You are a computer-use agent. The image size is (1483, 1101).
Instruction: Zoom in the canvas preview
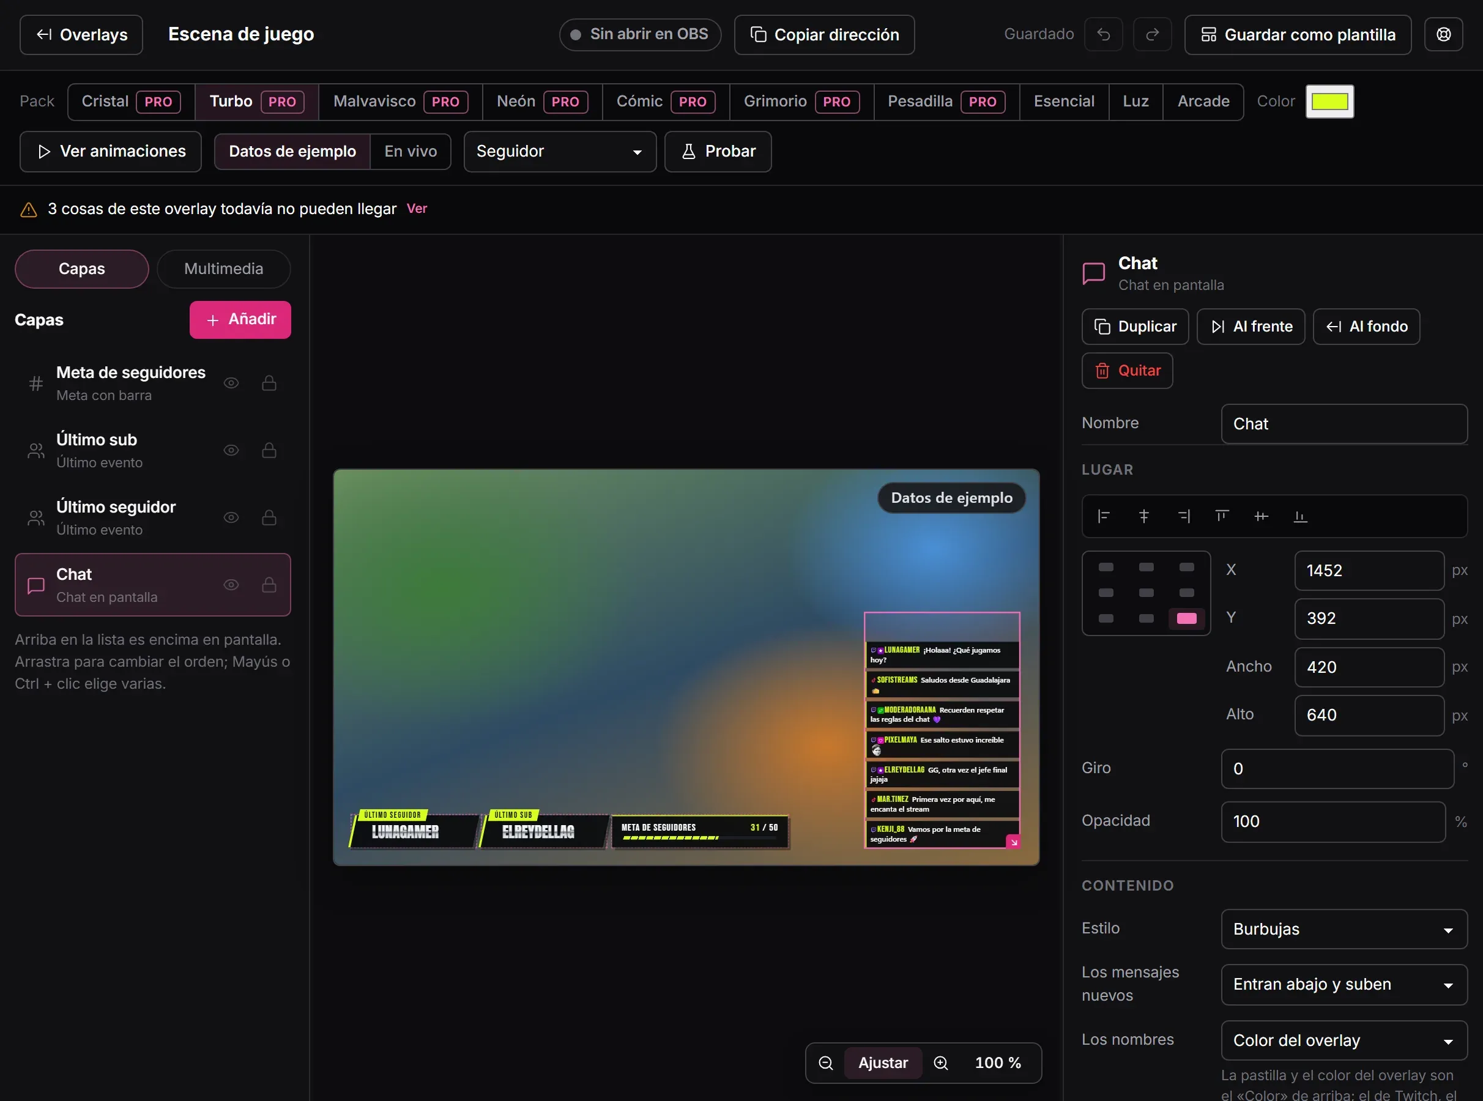point(940,1063)
